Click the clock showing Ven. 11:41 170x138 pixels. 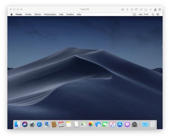(x=143, y=14)
